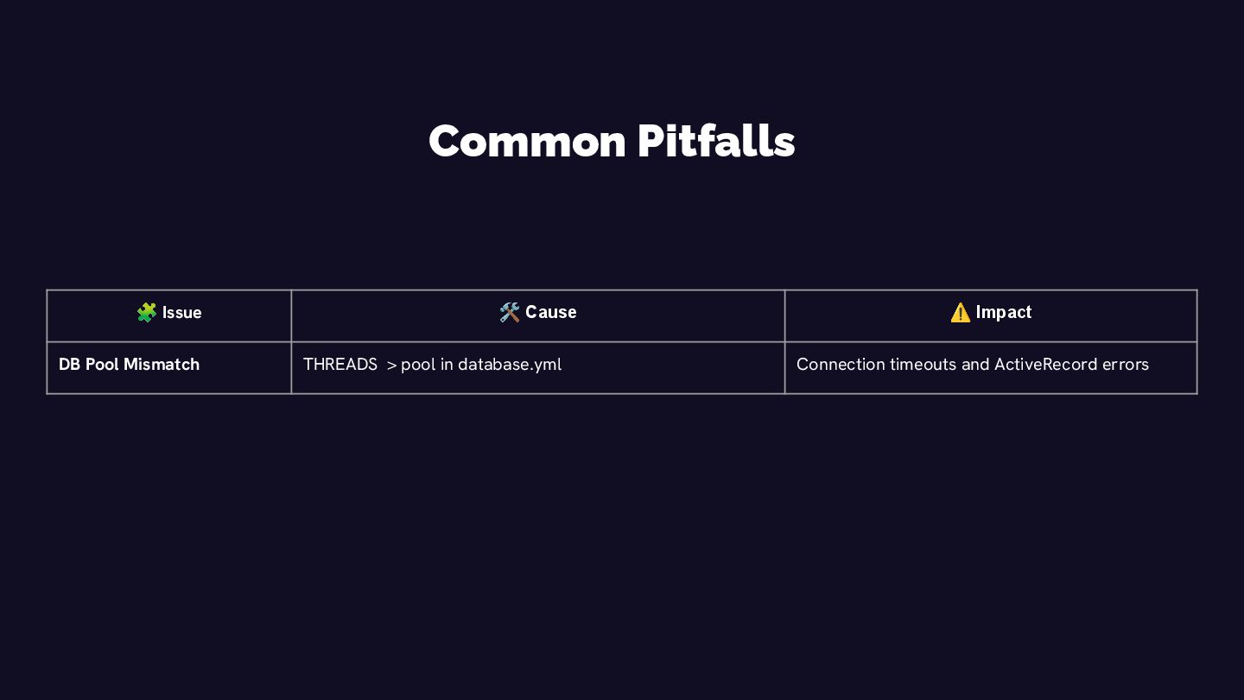The height and width of the screenshot is (700, 1244).
Task: Click the word Pitfalls in the title
Action: 716,141
